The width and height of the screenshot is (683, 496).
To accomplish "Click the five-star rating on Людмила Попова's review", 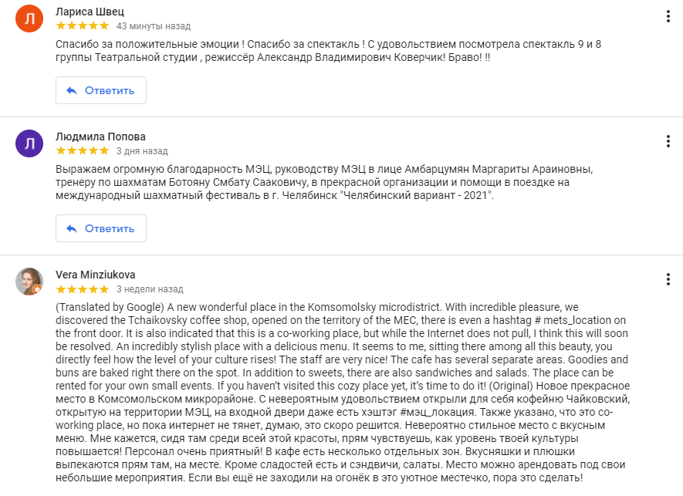I will 83,150.
